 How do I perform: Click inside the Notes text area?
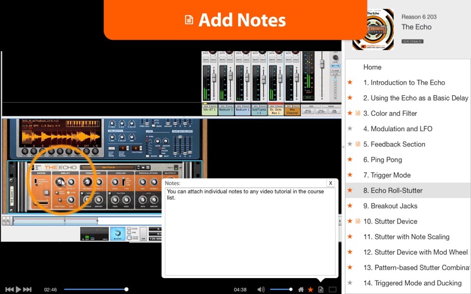click(250, 231)
